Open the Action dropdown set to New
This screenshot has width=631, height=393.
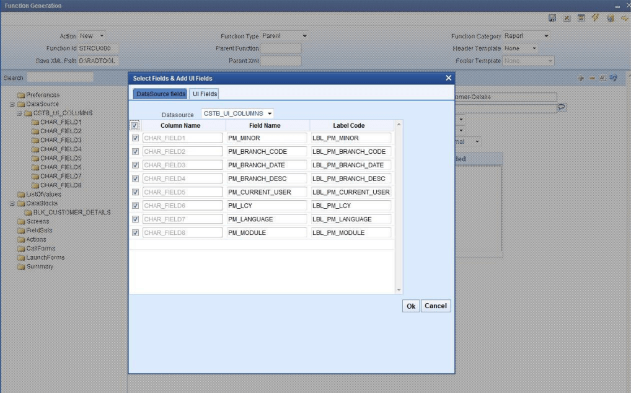91,36
